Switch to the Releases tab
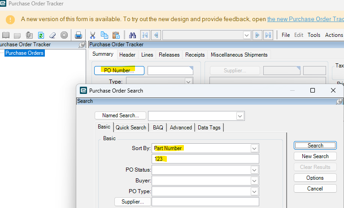344x208 pixels. pos(169,55)
